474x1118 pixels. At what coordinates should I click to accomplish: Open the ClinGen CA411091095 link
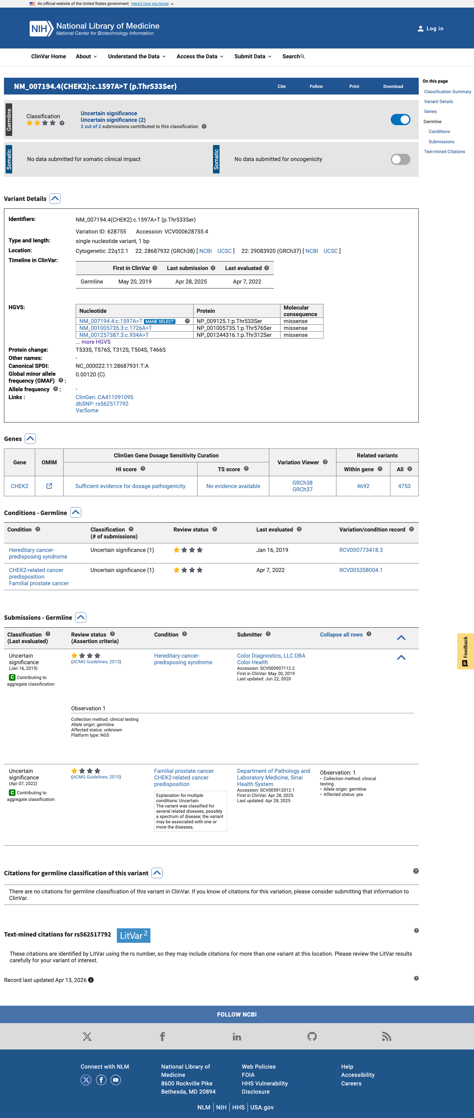click(105, 397)
